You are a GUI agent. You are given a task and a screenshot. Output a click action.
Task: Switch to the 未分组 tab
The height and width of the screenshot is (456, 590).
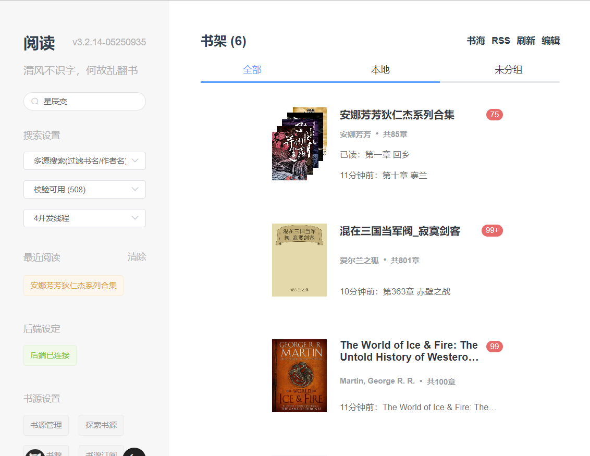pyautogui.click(x=508, y=70)
